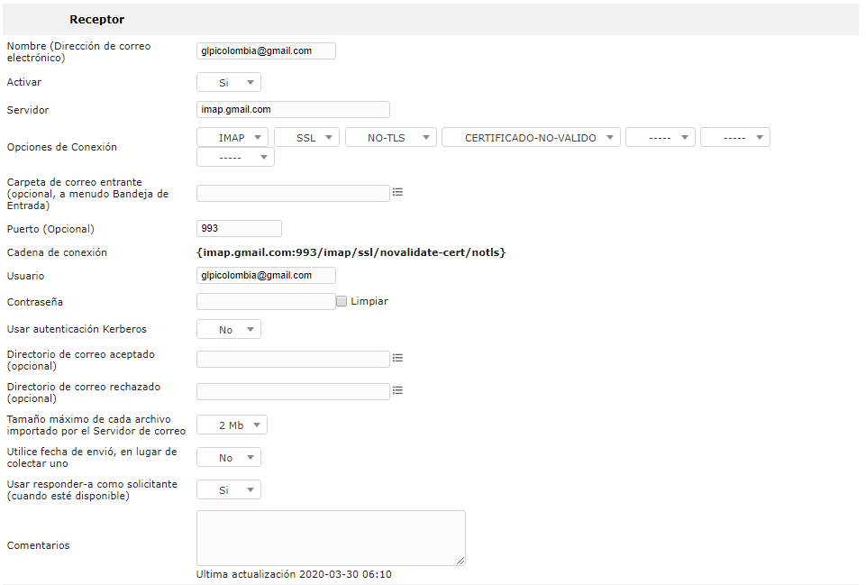Click the Receptor header title
Image resolution: width=866 pixels, height=585 pixels.
(96, 19)
